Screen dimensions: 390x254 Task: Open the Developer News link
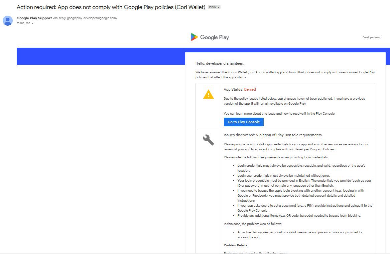[x=371, y=37]
